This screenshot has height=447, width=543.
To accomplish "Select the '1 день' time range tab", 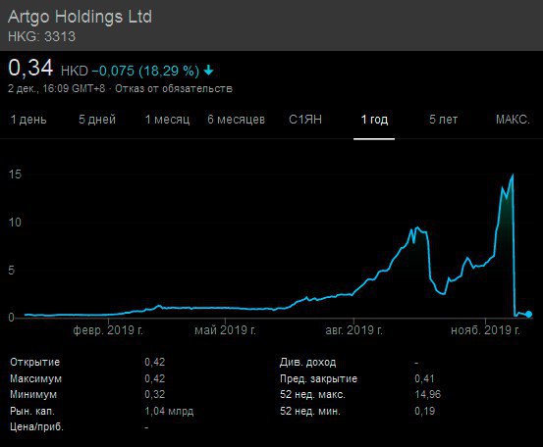I will click(28, 120).
